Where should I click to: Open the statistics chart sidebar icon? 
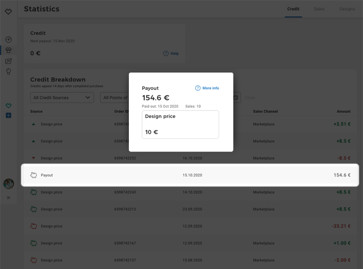point(8,61)
